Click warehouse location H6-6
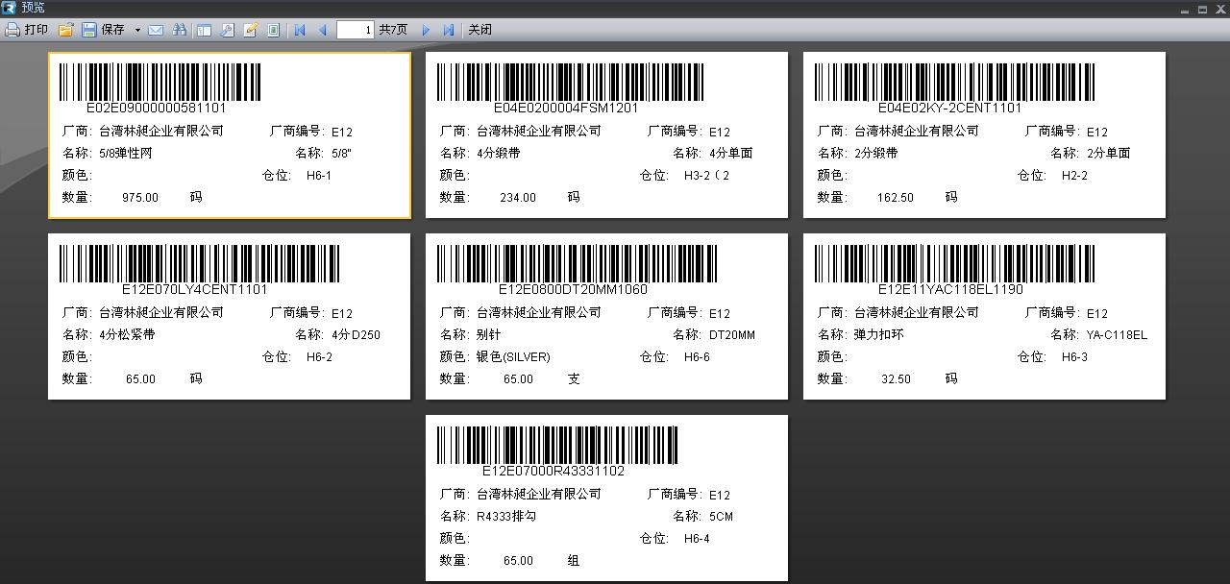This screenshot has width=1230, height=584. [x=697, y=357]
